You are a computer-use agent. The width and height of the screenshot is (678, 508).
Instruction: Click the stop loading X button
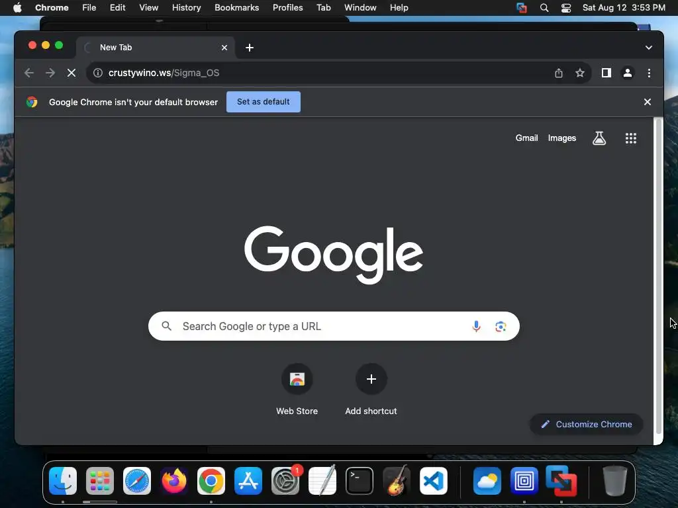click(x=72, y=73)
